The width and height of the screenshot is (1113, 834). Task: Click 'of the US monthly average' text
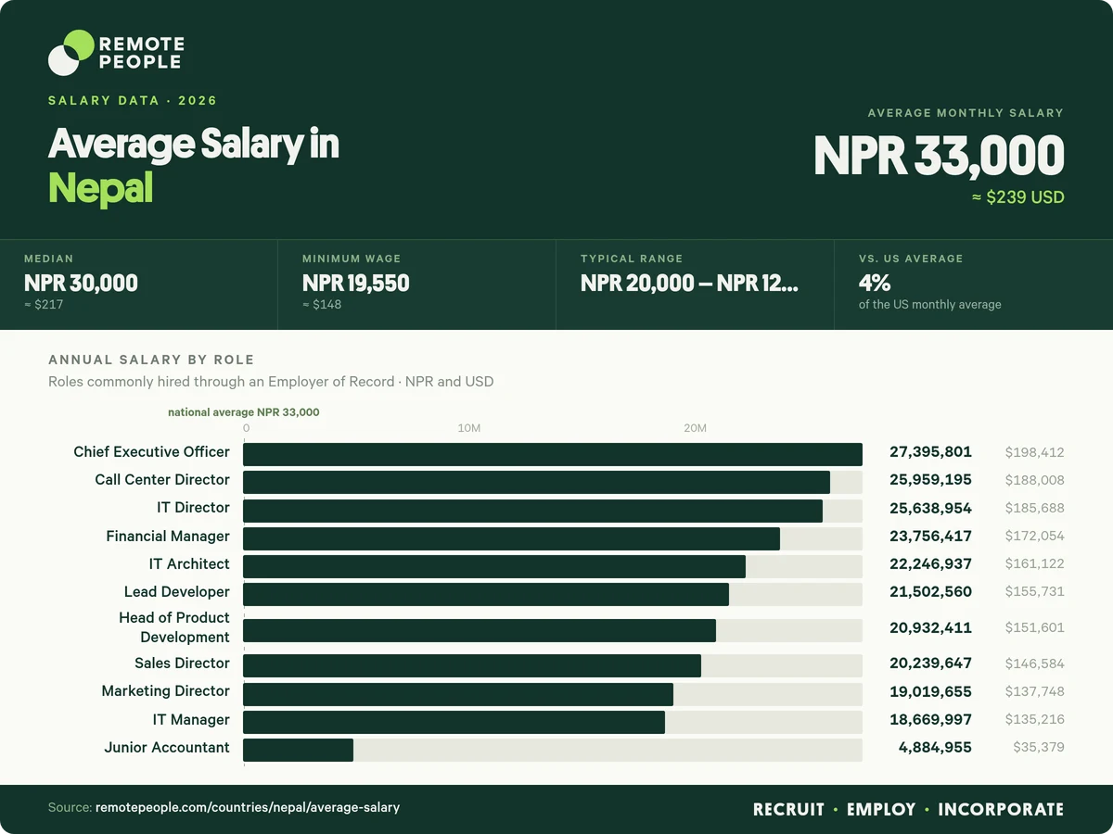[929, 304]
